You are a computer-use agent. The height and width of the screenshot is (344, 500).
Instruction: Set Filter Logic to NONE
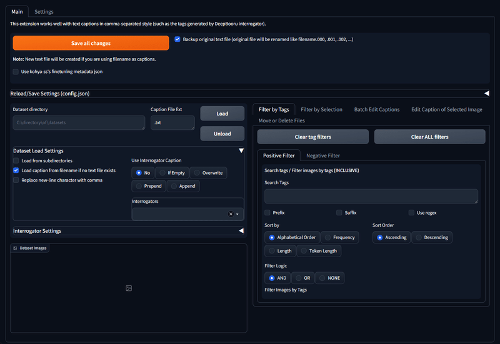click(x=330, y=278)
